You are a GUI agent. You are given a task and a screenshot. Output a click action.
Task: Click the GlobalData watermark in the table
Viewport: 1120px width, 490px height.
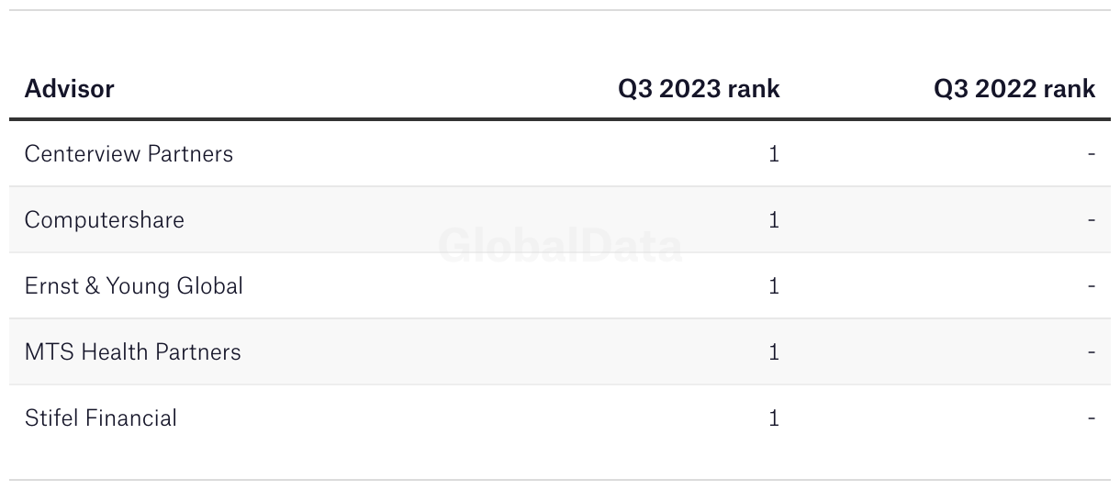pos(560,246)
